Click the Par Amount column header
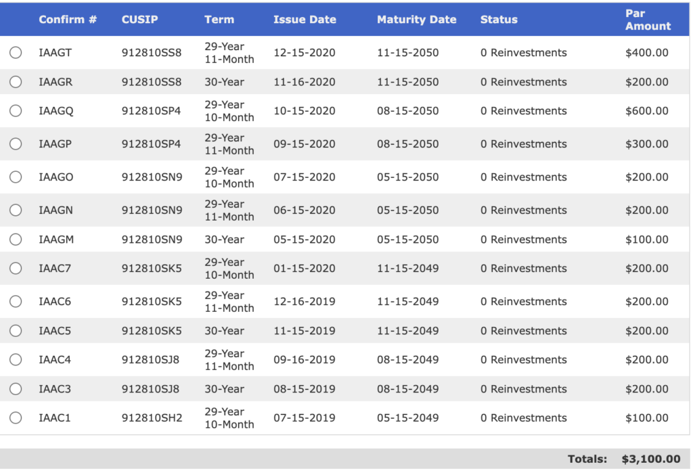 point(648,20)
